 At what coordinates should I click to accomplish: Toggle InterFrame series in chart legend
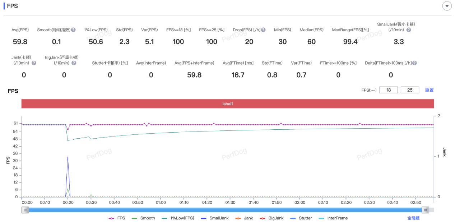pyautogui.click(x=333, y=218)
